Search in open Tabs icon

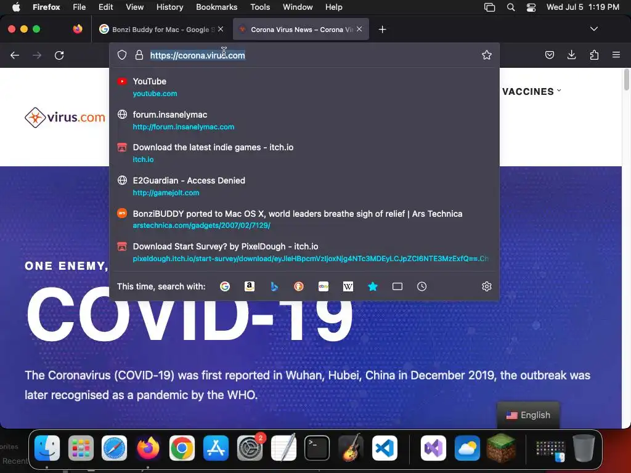click(397, 286)
